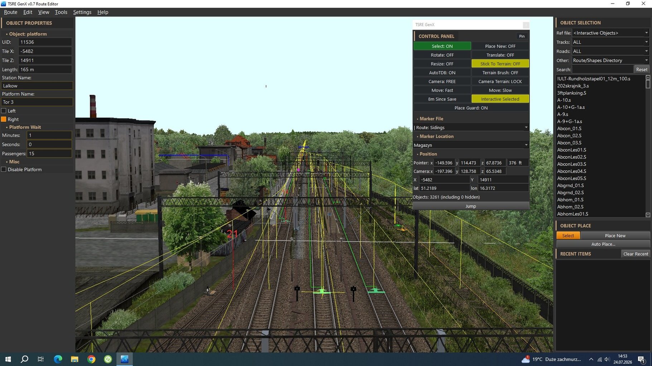Screen dimensions: 652x366
Task: Enable the Disable Platform checkbox
Action: (x=4, y=169)
